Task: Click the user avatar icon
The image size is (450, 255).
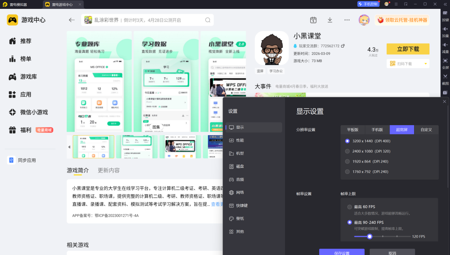Action: 364,20
